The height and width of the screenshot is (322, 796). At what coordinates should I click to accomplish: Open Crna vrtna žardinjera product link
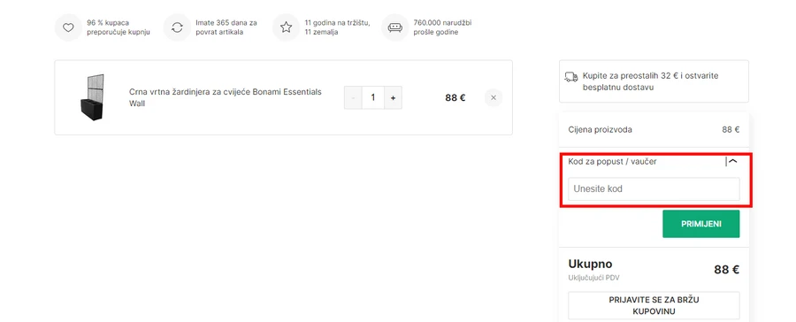(226, 97)
